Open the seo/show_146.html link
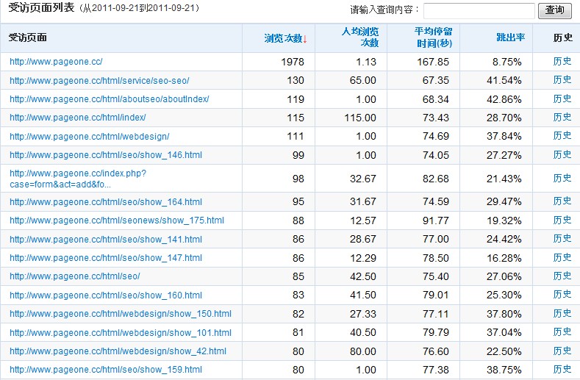Screen dimensions: 580x380 coord(106,154)
